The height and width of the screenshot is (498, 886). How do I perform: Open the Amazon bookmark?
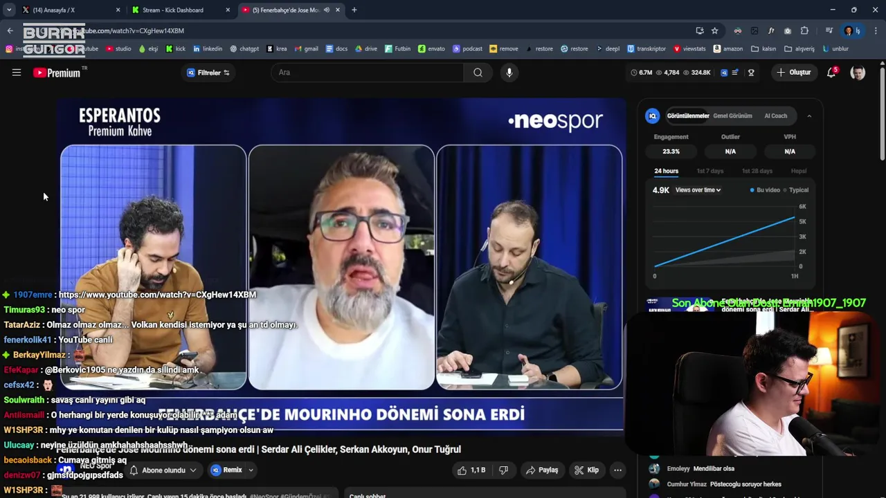728,49
